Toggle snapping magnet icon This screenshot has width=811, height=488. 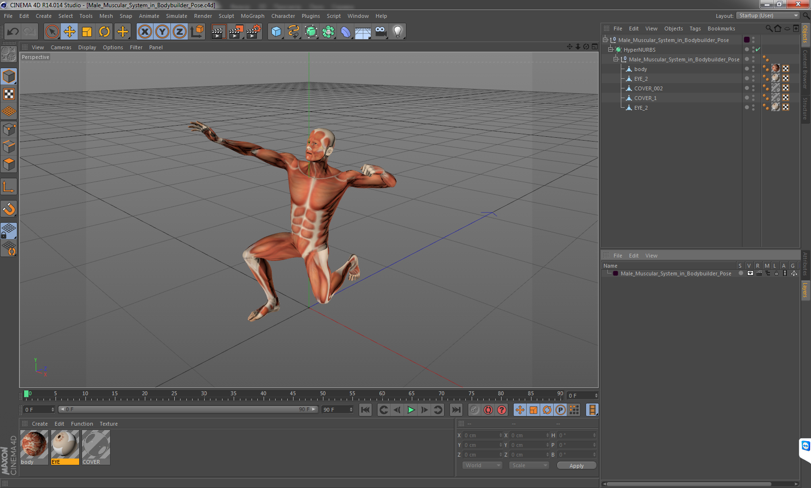(x=9, y=209)
